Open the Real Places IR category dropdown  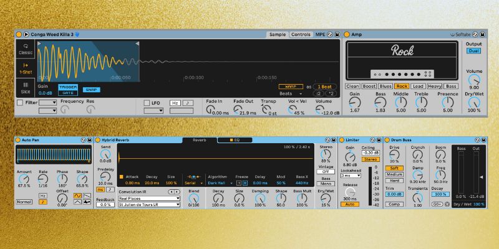click(149, 198)
